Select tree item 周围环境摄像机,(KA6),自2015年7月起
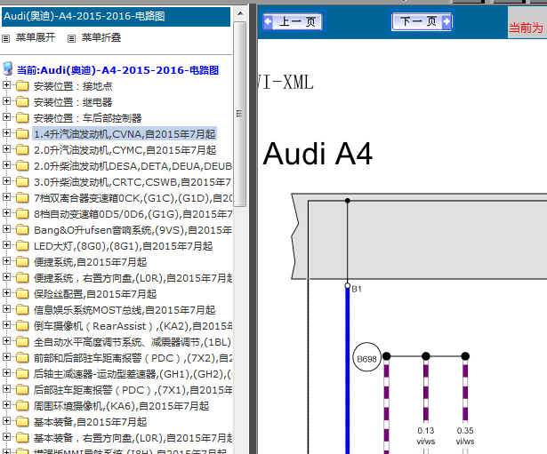 coord(121,407)
